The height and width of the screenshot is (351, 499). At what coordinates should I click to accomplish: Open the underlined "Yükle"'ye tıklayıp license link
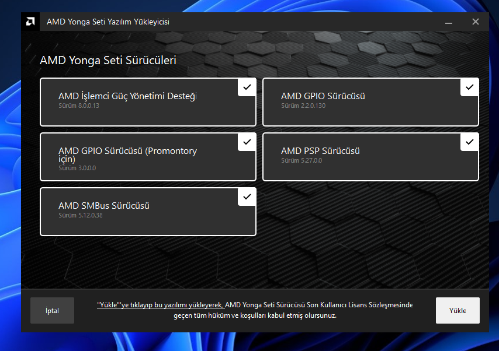click(160, 305)
